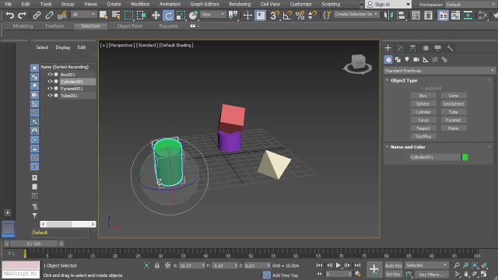Open the green object color swatch

(x=465, y=157)
